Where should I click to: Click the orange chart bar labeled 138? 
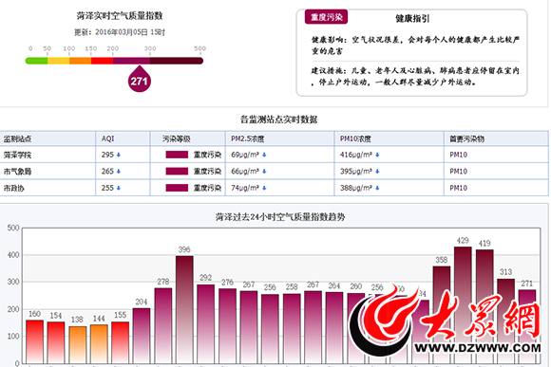point(78,345)
